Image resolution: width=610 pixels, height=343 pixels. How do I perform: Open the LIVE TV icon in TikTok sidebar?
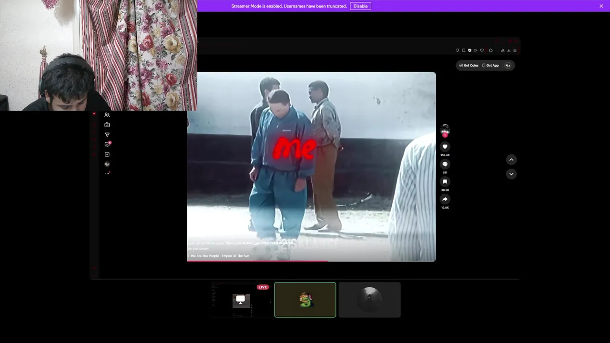(x=107, y=125)
